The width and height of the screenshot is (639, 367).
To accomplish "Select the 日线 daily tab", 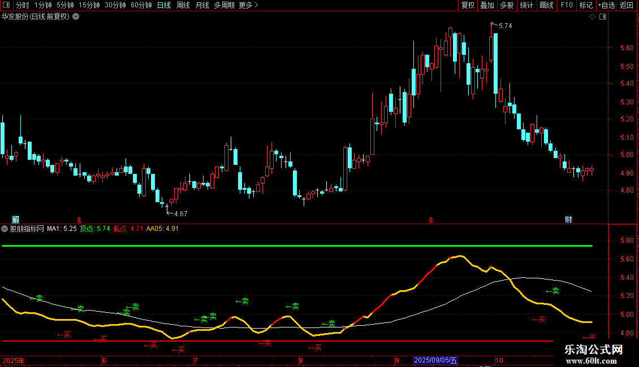I will [x=164, y=5].
